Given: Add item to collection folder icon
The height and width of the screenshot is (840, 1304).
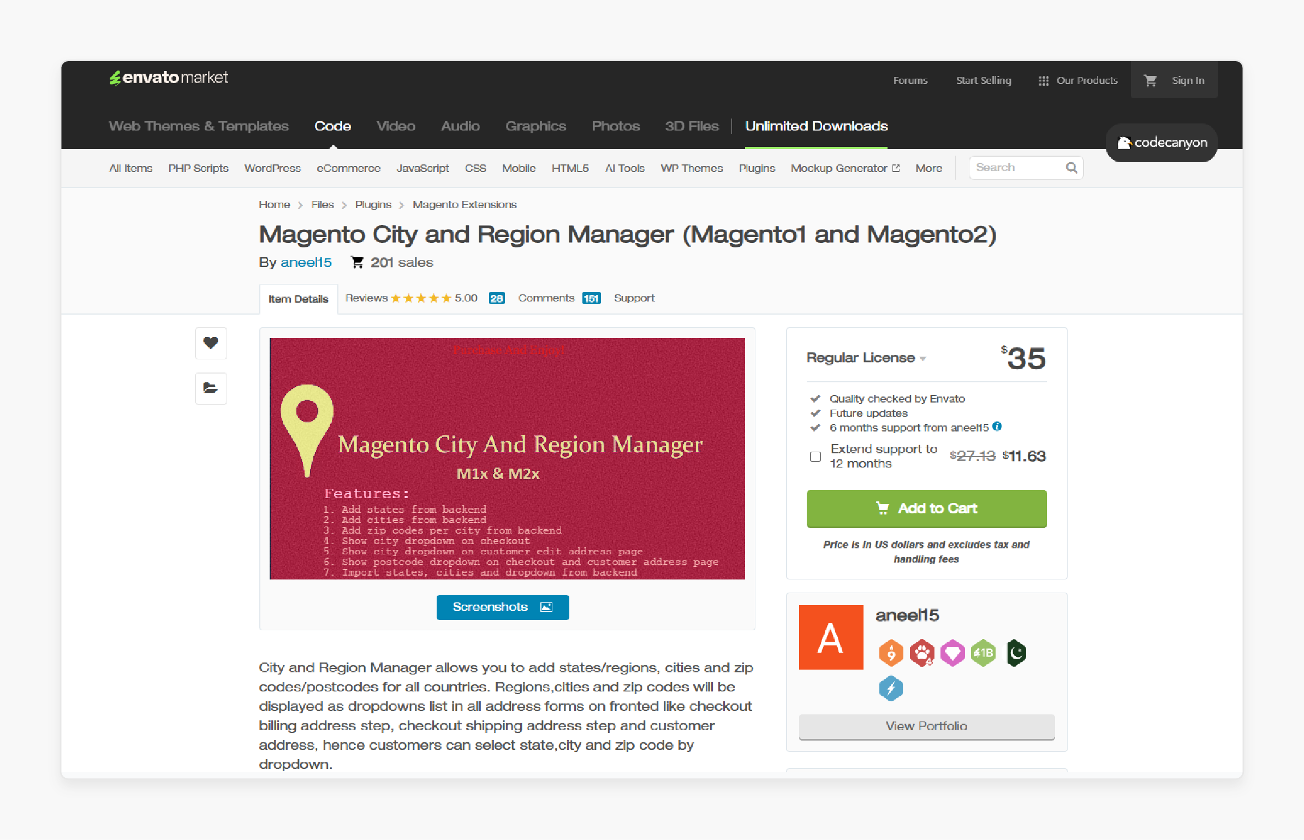Looking at the screenshot, I should pyautogui.click(x=211, y=388).
